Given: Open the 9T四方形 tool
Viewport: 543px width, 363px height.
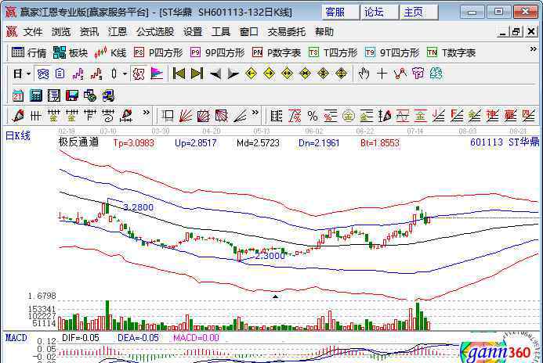Looking at the screenshot, I should click(x=392, y=52).
